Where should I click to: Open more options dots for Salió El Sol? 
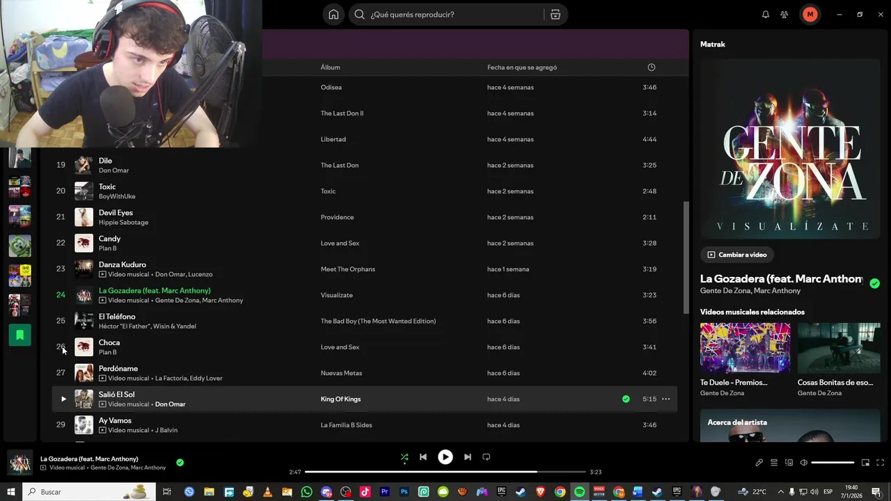click(665, 399)
